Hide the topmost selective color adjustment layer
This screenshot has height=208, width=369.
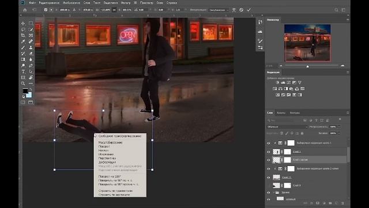[269, 143]
